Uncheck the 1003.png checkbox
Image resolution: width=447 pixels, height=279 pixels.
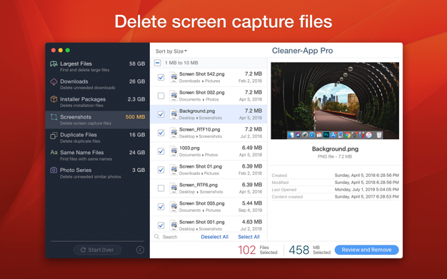(161, 151)
